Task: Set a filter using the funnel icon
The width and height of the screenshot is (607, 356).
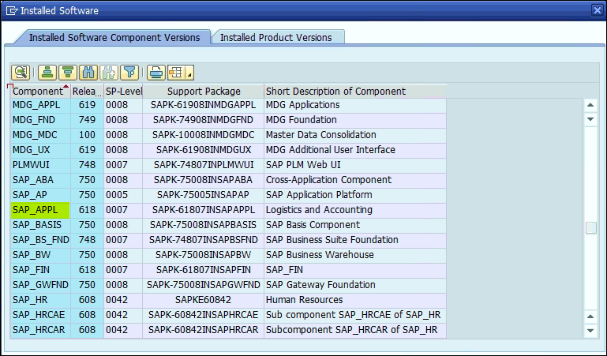Action: point(129,73)
